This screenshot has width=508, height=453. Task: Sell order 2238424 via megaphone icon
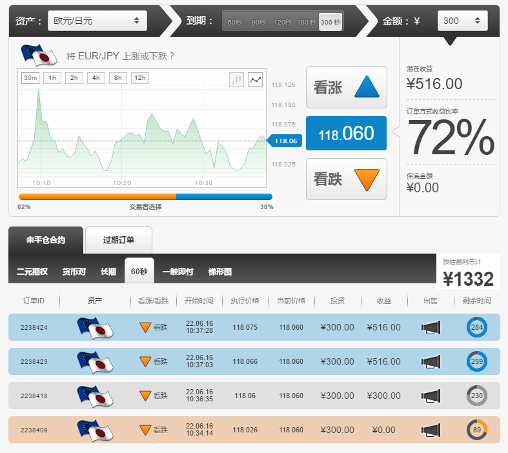coord(431,327)
